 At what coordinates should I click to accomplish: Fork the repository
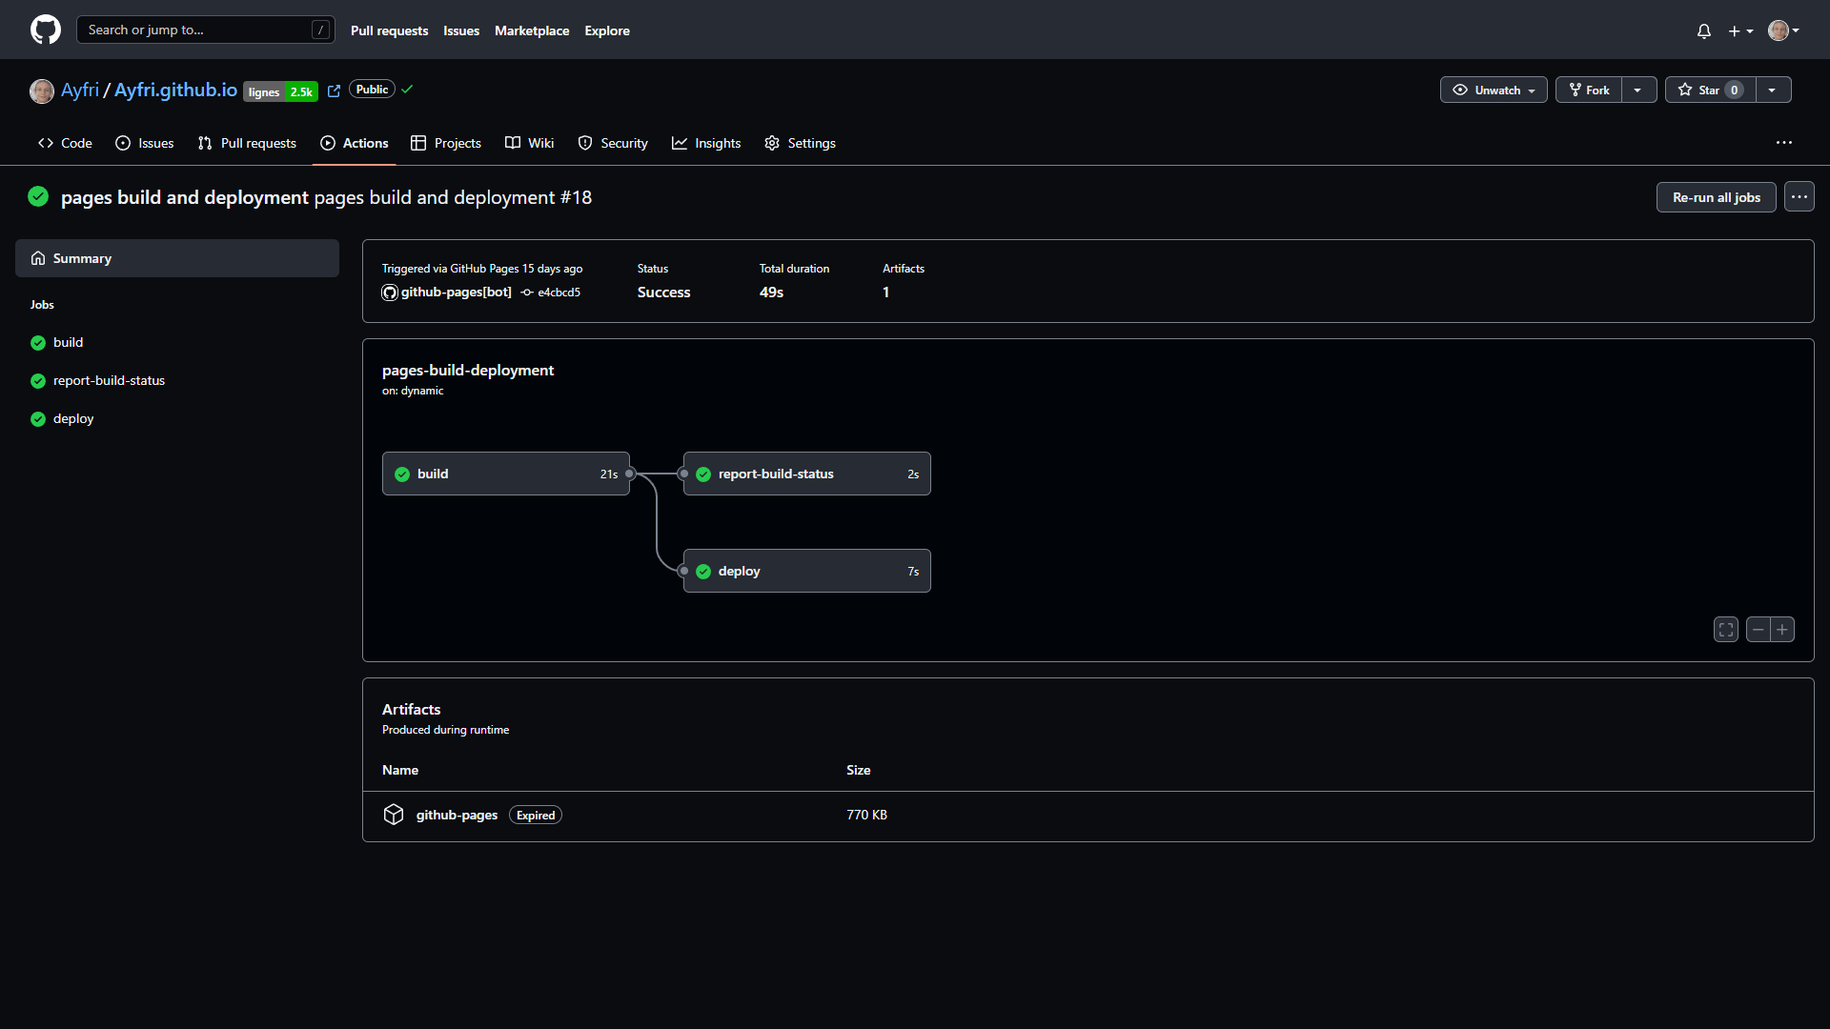click(x=1589, y=90)
